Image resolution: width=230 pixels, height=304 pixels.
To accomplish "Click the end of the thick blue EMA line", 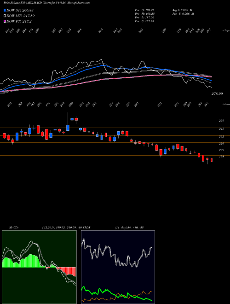I will point(211,80).
